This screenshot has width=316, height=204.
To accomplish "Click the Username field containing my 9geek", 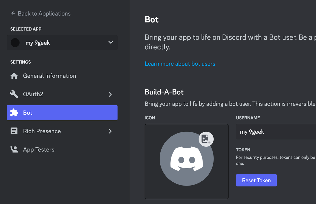I will pyautogui.click(x=276, y=132).
